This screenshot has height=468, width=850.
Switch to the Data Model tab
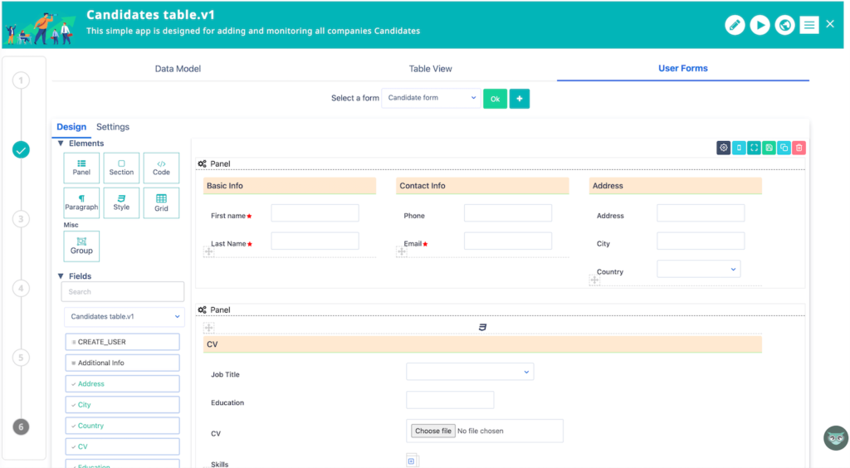[x=178, y=69]
